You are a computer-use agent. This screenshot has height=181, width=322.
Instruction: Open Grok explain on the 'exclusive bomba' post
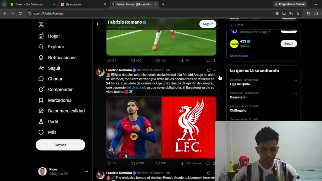click(x=209, y=173)
